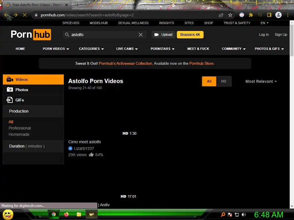Expand the PHOTOS & GIFS menu
Image resolution: width=294 pixels, height=220 pixels.
tap(269, 49)
